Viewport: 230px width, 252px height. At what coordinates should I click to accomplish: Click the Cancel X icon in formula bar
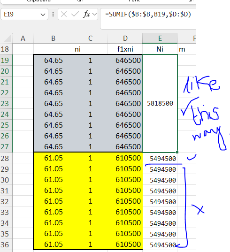click(64, 14)
